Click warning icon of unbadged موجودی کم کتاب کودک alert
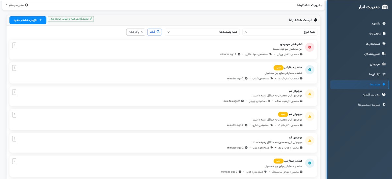This screenshot has height=179, width=392. coord(310,141)
